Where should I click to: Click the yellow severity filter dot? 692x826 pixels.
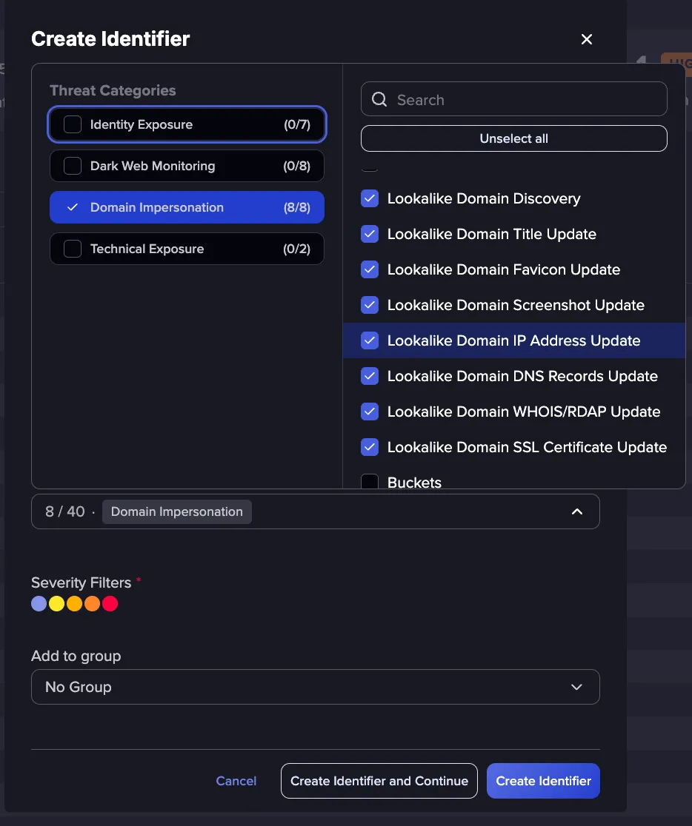point(56,604)
